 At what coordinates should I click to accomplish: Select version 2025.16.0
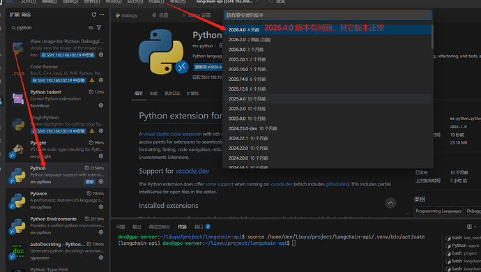[328, 69]
